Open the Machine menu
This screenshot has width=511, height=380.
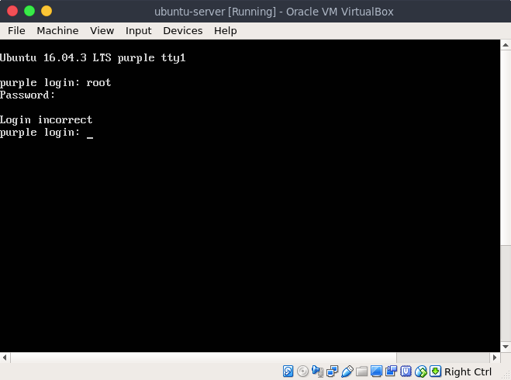point(57,31)
